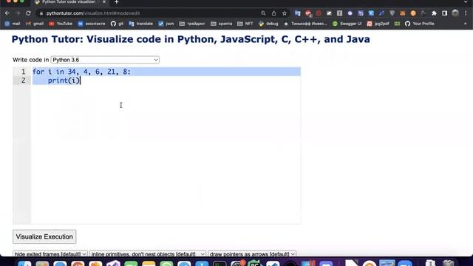Image resolution: width=473 pixels, height=266 pixels.
Task: Expand the трейдинг bookmark folder
Action: (x=192, y=24)
